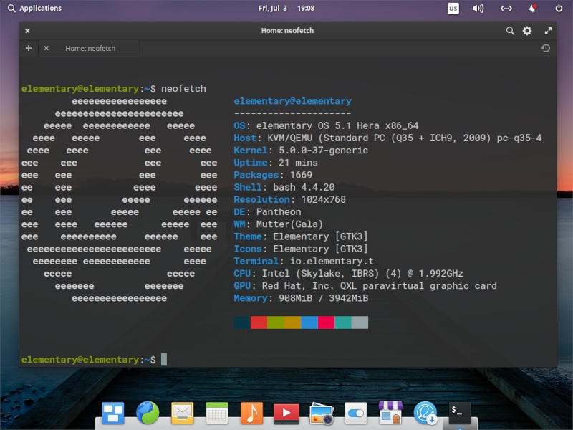Image resolution: width=573 pixels, height=430 pixels.
Task: Open the Videos app in the dock
Action: pyautogui.click(x=286, y=414)
